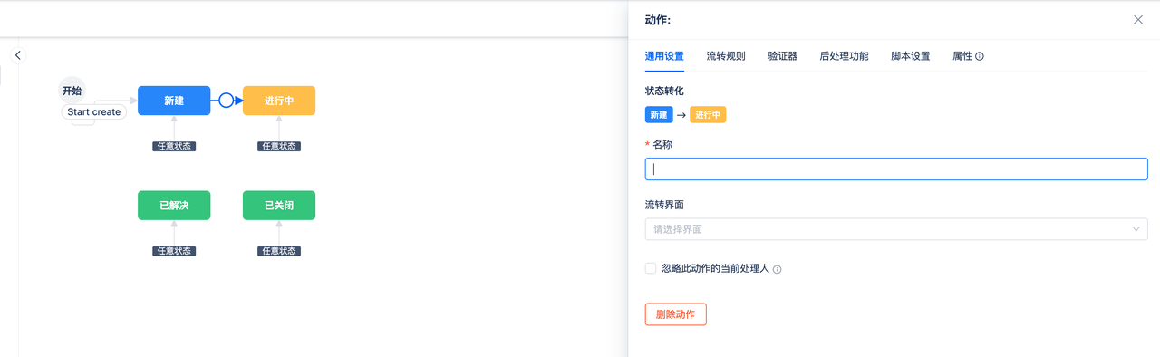
Task: Click the 流转界面 dropdown arrow
Action: 1136,229
